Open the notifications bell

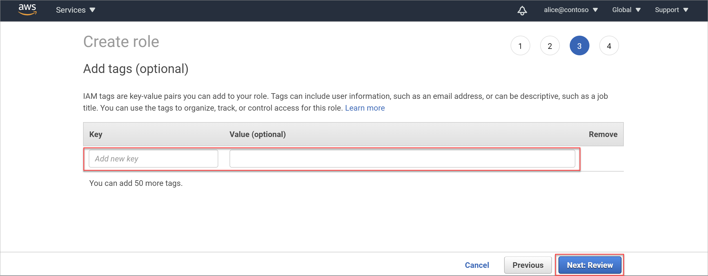coord(522,10)
